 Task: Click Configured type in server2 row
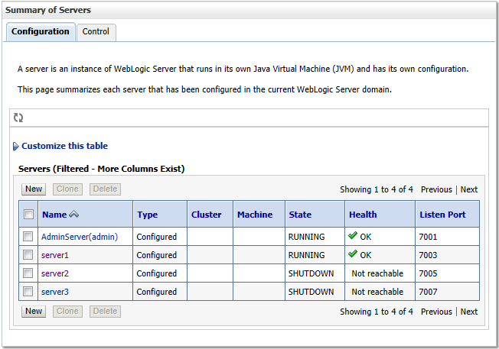click(157, 274)
